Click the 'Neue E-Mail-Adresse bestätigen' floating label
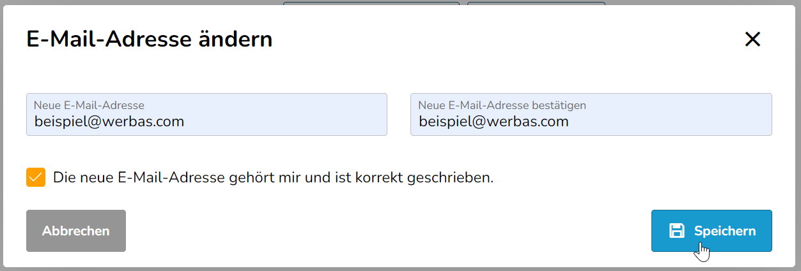The image size is (801, 271). pyautogui.click(x=502, y=105)
